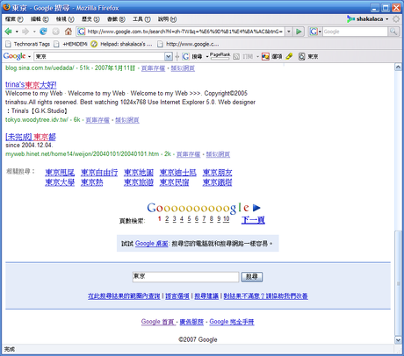404x356 pixels.
Task: Open the Help menu (H)
Action: 167,19
